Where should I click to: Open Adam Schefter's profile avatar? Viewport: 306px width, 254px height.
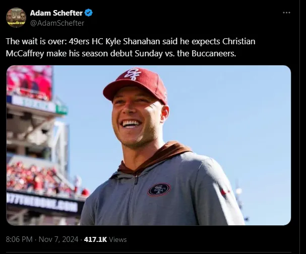(16, 18)
